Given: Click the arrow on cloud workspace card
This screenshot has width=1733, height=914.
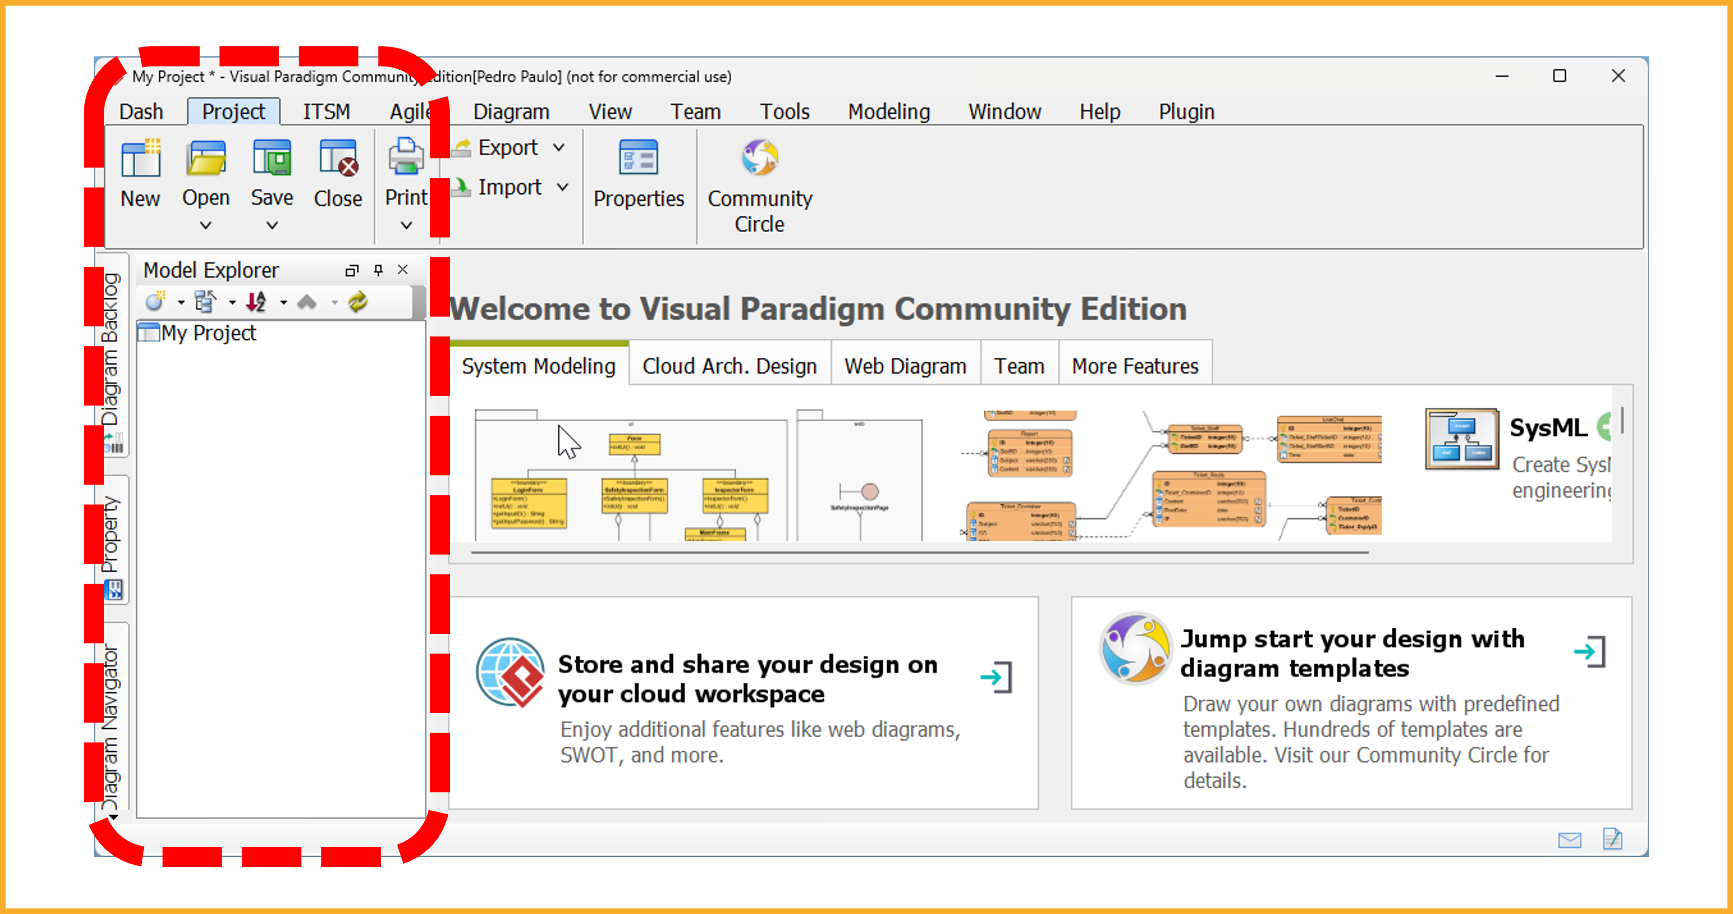Looking at the screenshot, I should click(x=997, y=677).
